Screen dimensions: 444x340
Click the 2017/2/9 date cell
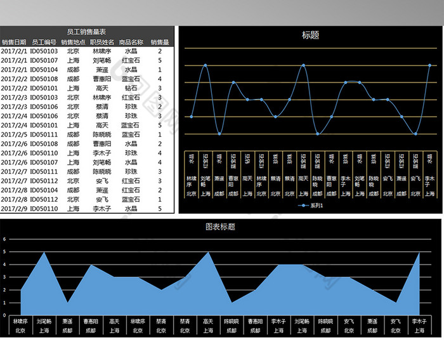[x=14, y=208]
